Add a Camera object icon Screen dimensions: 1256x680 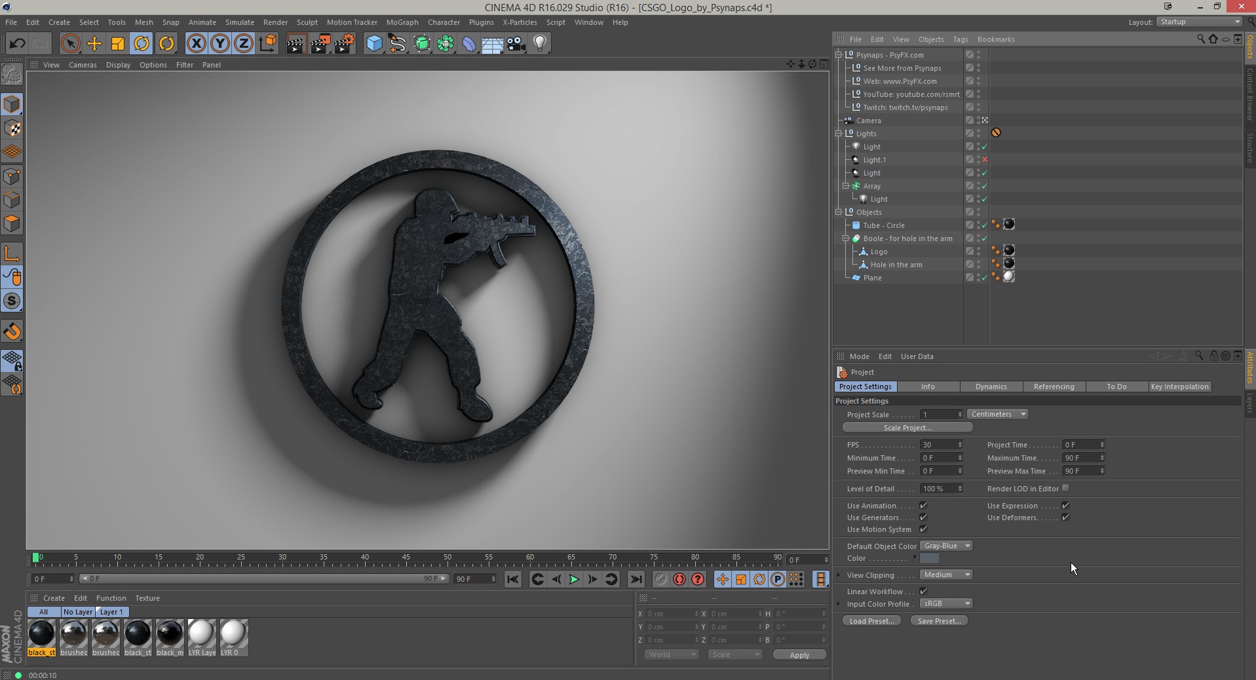(516, 44)
